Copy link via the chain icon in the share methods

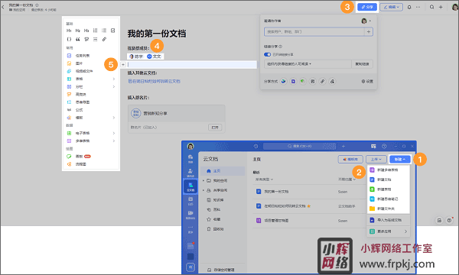322,81
